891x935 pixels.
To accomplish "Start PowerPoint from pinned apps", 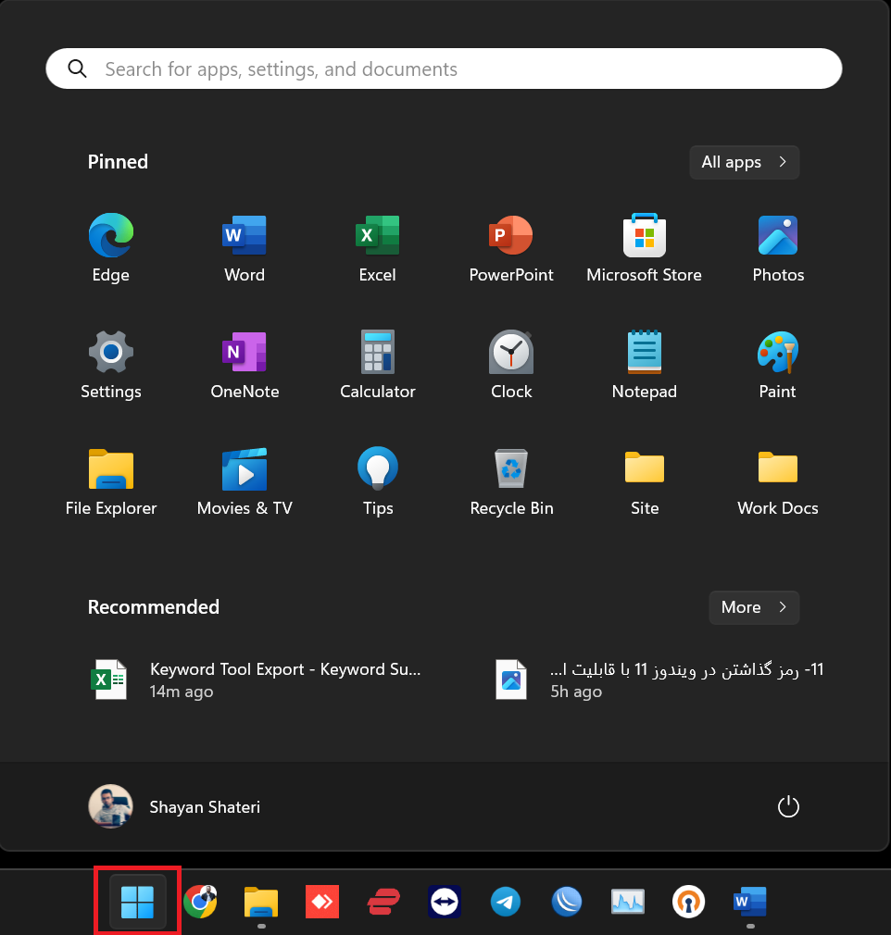I will click(511, 248).
